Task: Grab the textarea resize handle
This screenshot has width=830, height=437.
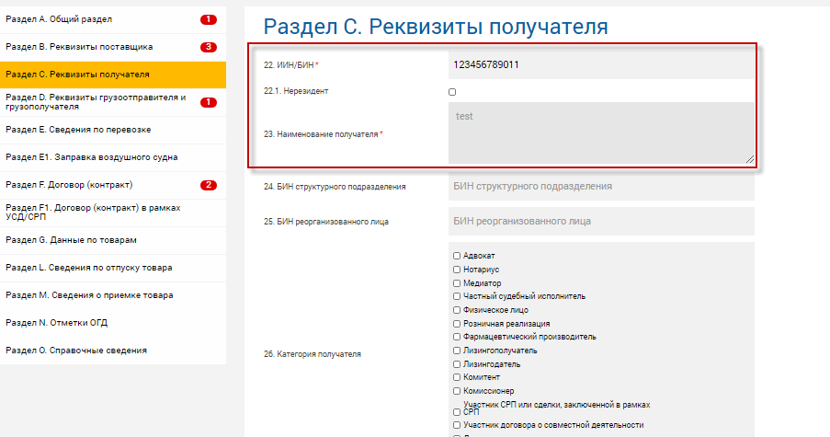Action: coord(749,159)
